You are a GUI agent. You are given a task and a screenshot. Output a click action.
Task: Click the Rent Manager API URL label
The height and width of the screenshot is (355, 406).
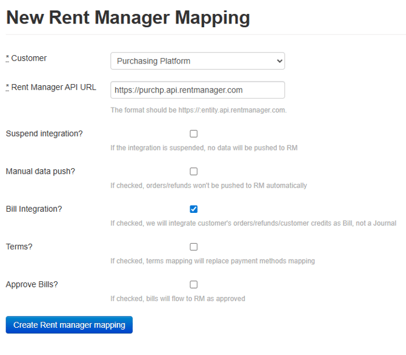click(53, 87)
